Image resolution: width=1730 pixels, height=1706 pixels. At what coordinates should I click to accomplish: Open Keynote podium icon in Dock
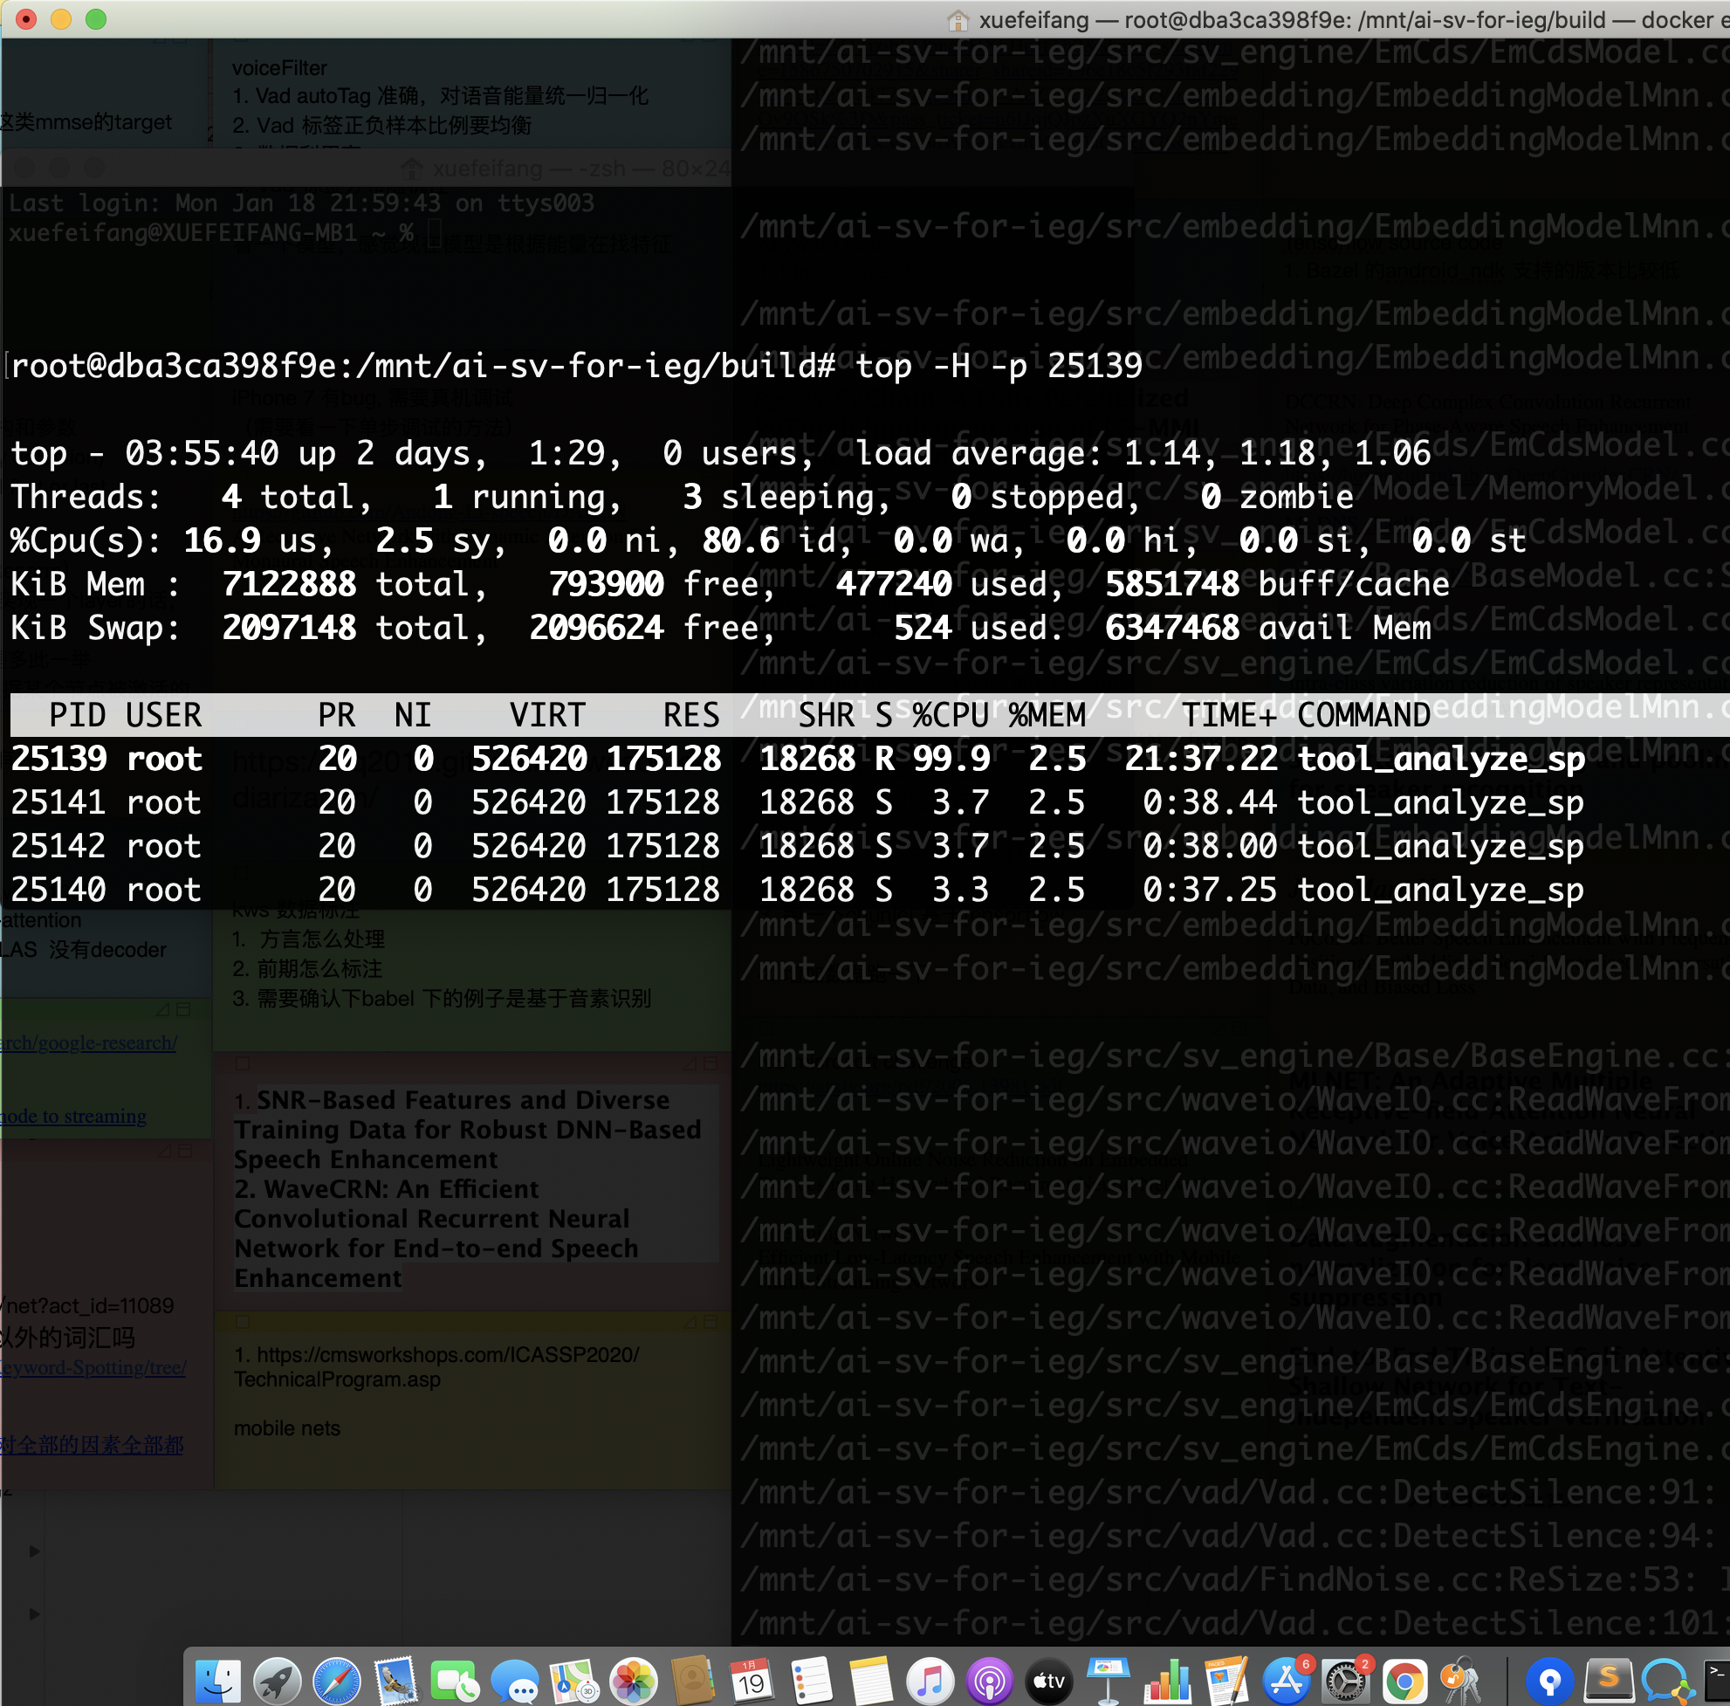pyautogui.click(x=1109, y=1680)
